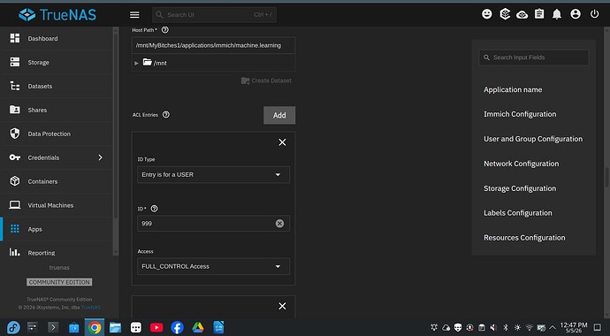The height and width of the screenshot is (336, 610).
Task: Click the ID field help icon
Action: pyautogui.click(x=154, y=209)
